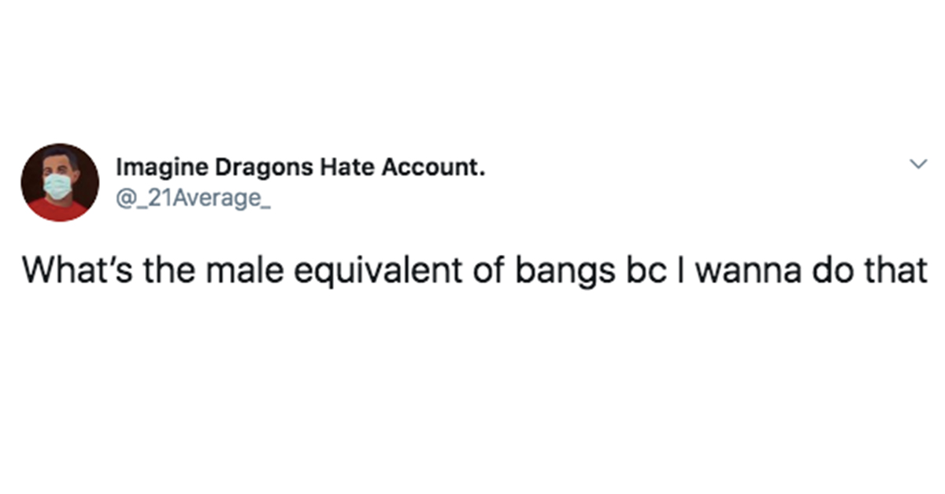The height and width of the screenshot is (494, 945).
Task: Click the face mask on the avatar
Action: [57, 186]
